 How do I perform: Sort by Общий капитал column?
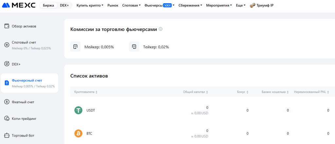coord(196,92)
